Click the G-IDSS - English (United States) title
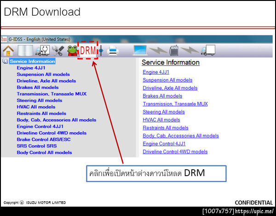276x216 pixels. [x=39, y=39]
